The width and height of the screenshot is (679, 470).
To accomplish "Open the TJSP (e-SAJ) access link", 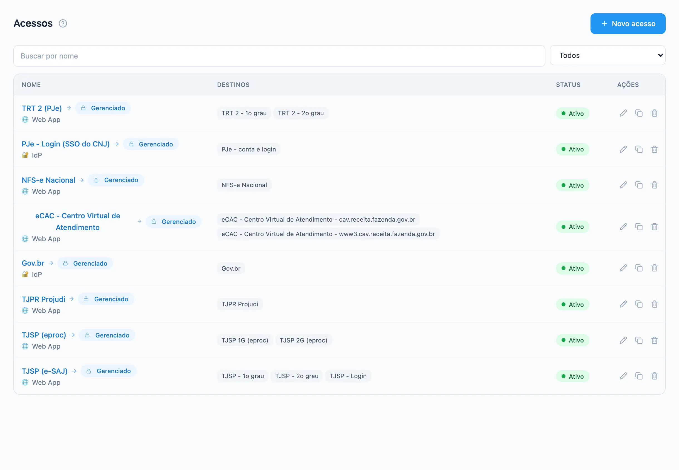I will [x=45, y=371].
